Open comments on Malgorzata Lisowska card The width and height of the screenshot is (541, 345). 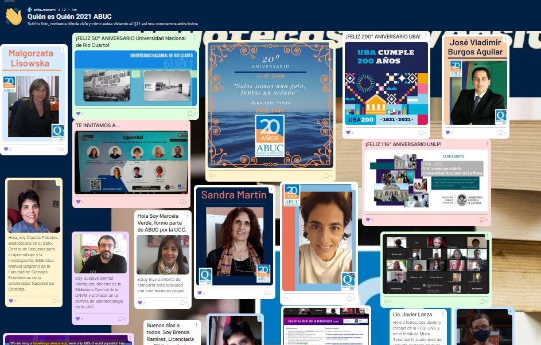[x=60, y=149]
